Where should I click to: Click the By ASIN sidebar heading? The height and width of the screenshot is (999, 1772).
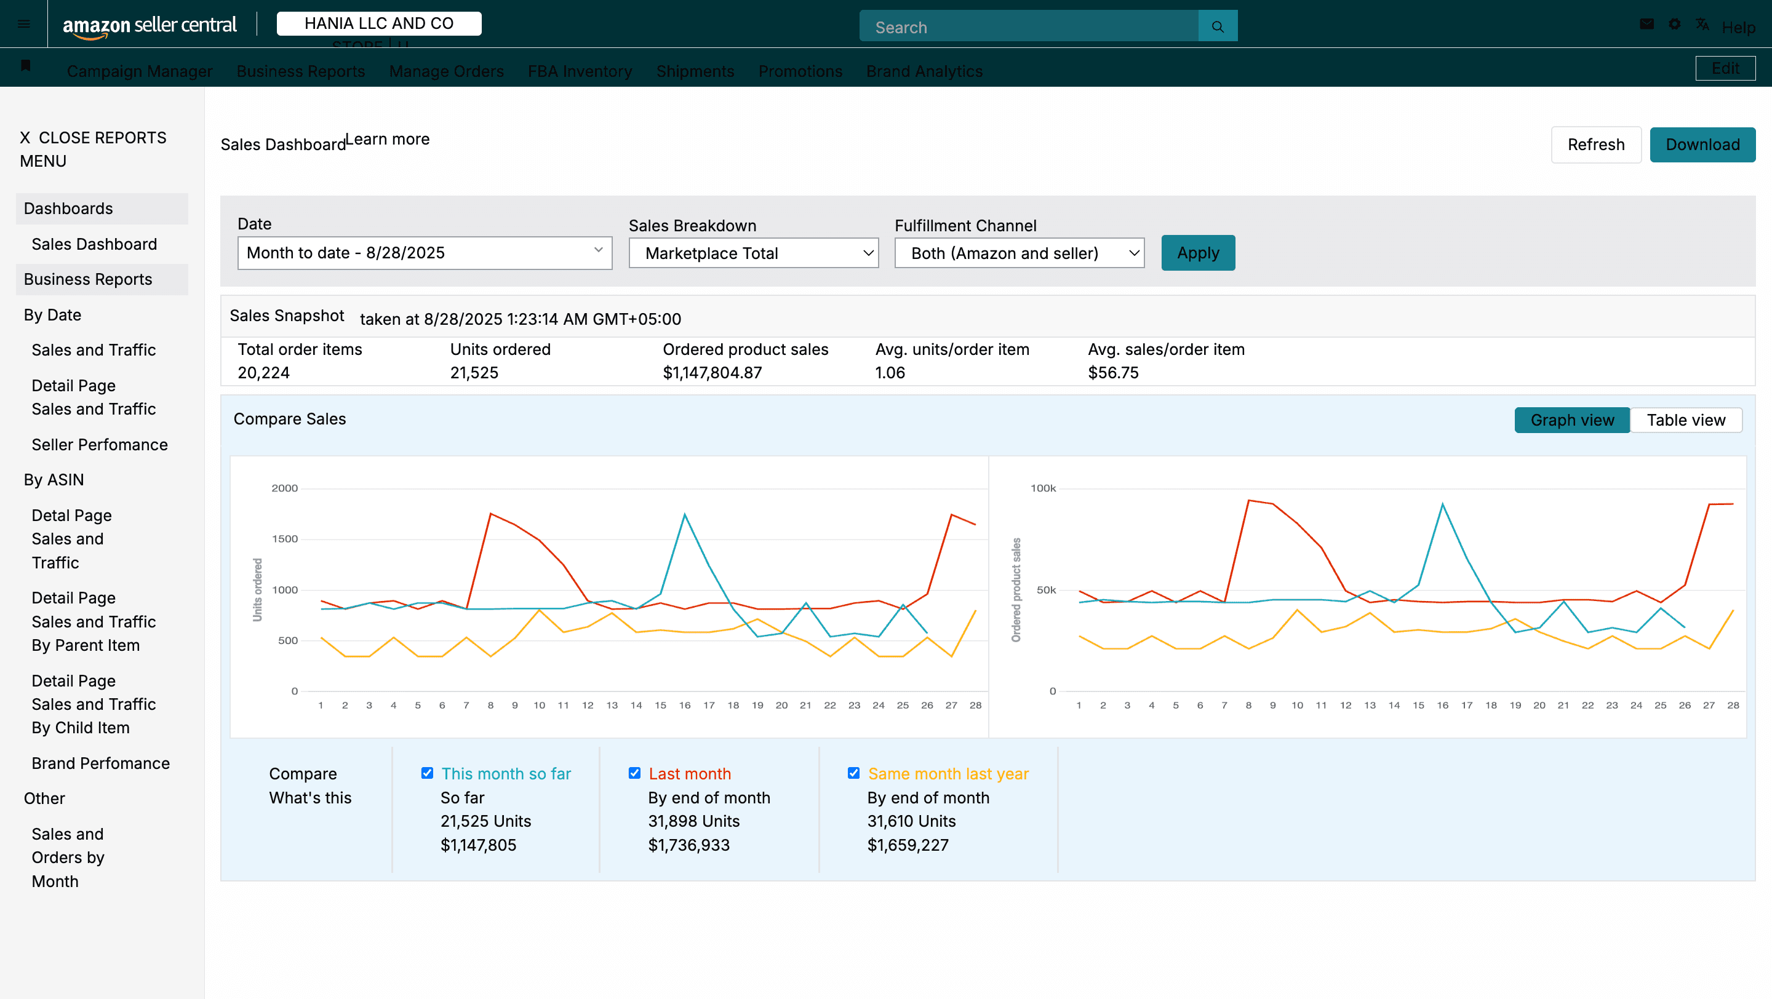tap(54, 480)
